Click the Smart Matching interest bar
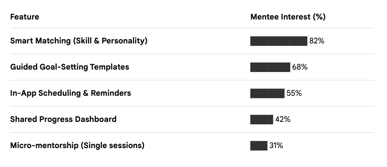 (279, 41)
